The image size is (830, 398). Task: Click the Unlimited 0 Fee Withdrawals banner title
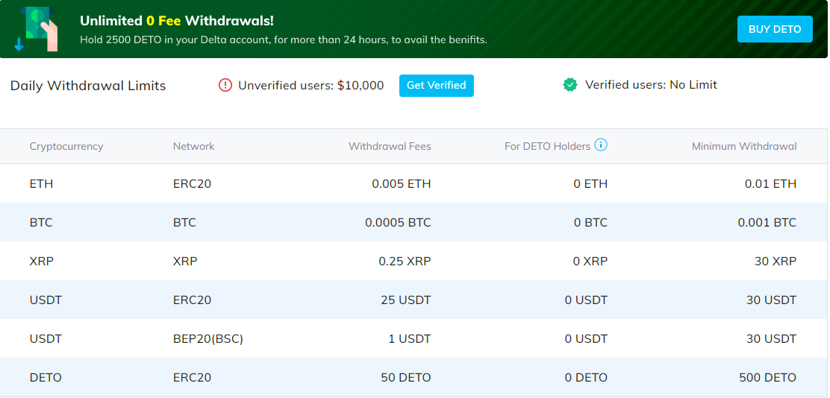click(x=177, y=21)
